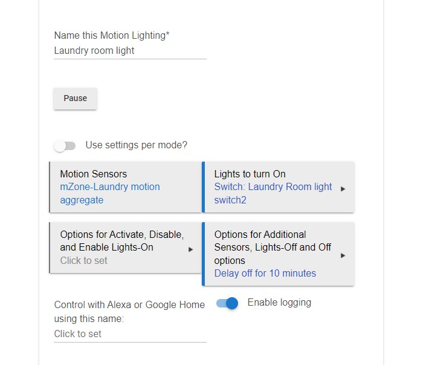435x365 pixels.
Task: Click the mZone-Laundry motion aggregate link
Action: click(110, 193)
